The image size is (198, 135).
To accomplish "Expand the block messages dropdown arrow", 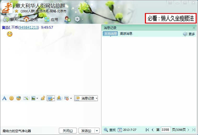I will click(71, 98).
